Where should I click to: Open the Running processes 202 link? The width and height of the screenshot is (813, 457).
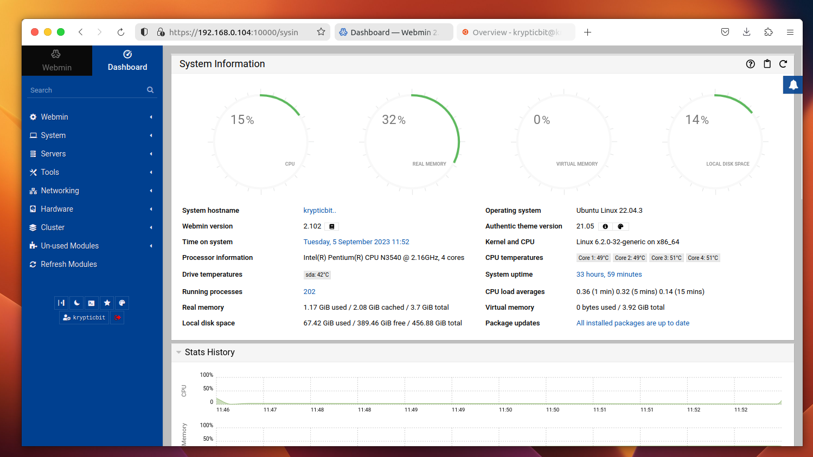coord(309,292)
